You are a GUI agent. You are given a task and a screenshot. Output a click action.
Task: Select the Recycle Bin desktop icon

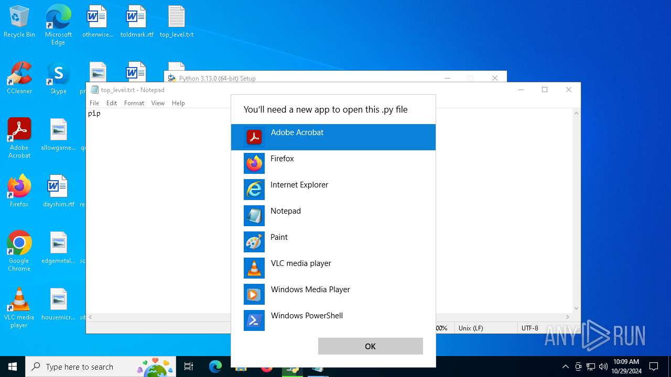coord(19,22)
